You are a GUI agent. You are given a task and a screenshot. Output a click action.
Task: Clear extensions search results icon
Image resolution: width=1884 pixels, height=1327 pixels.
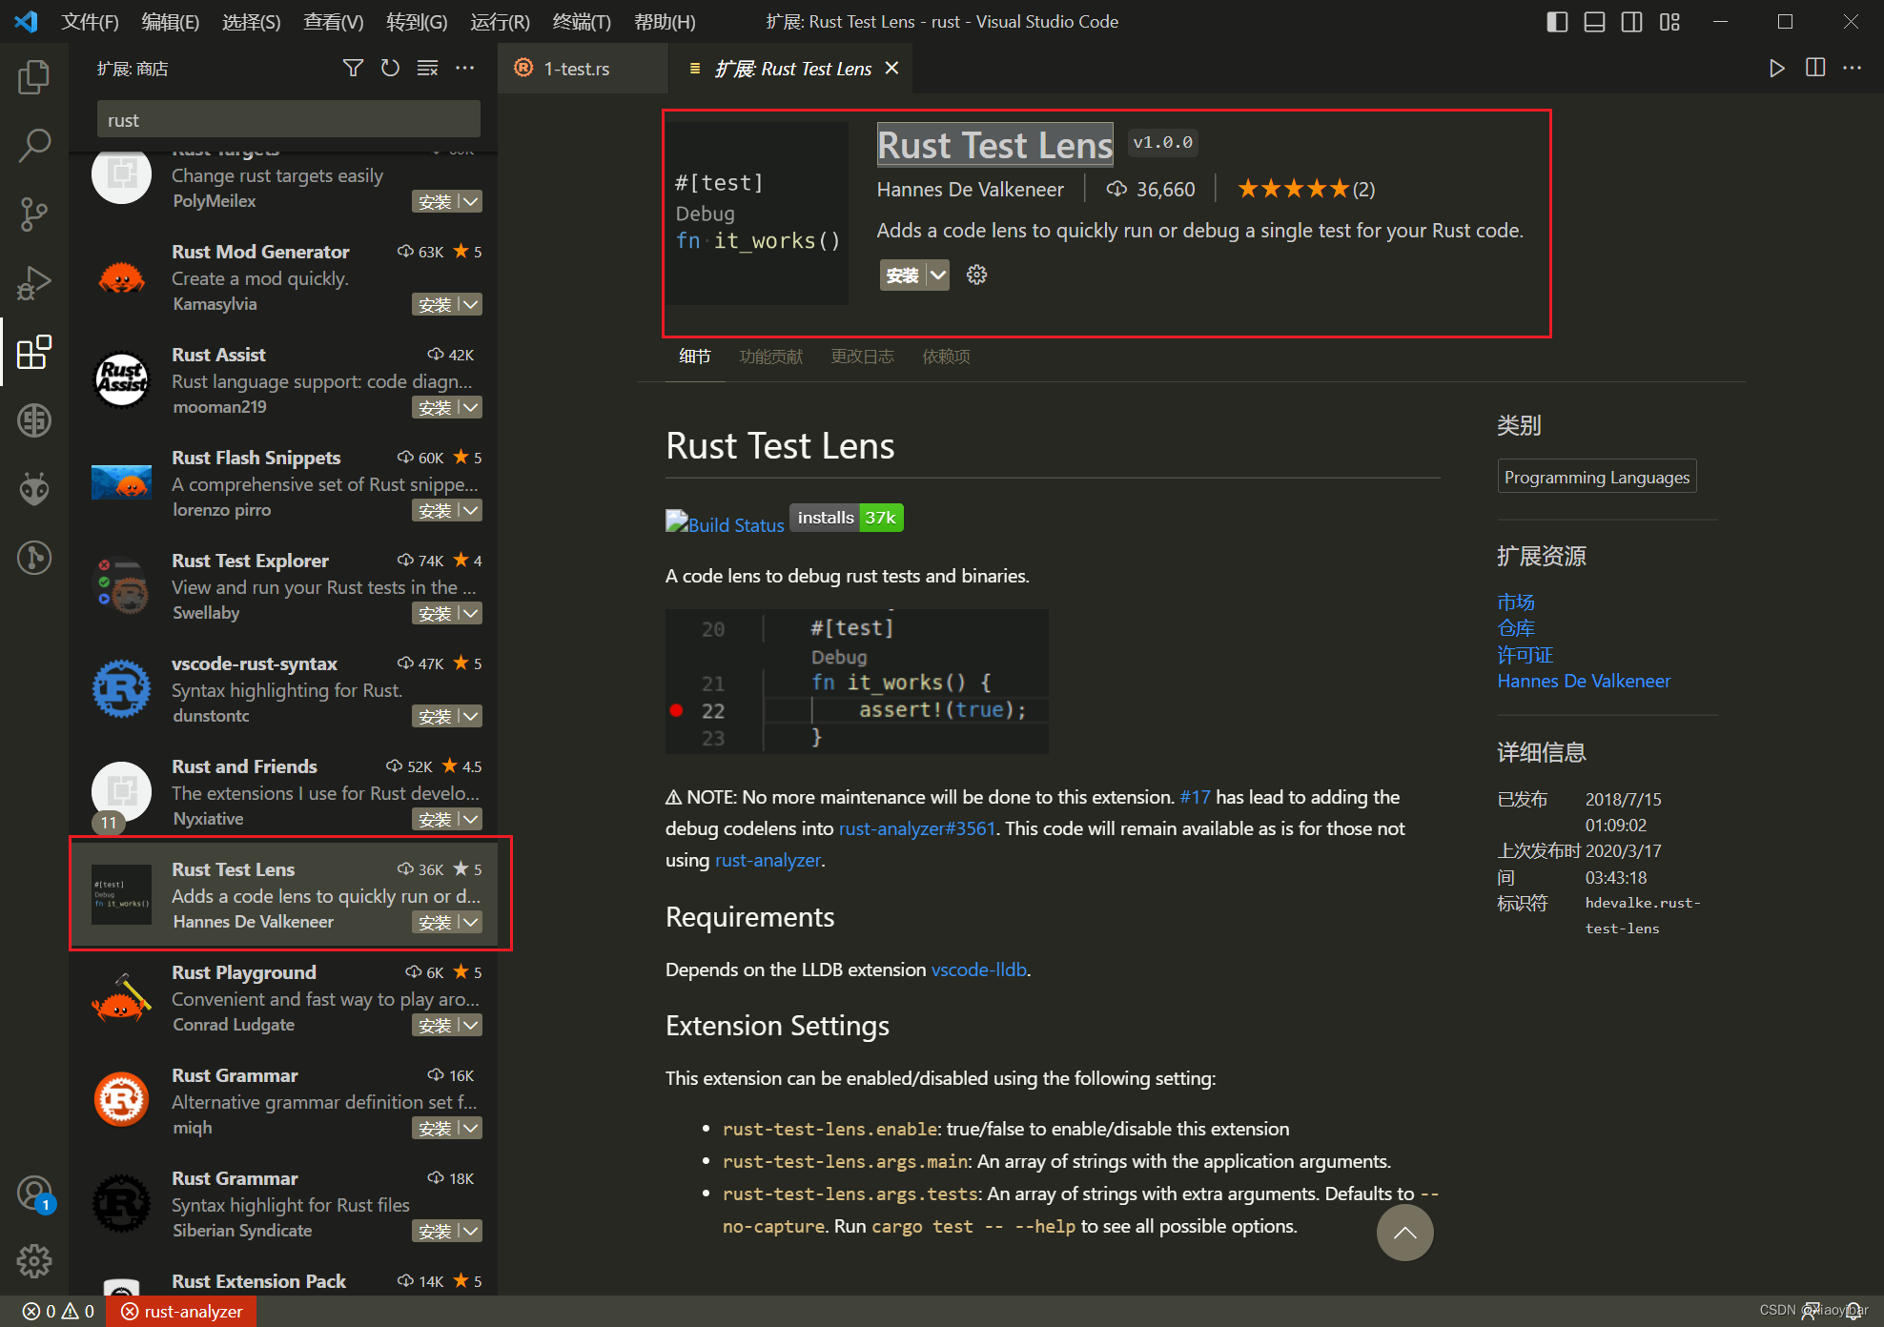click(427, 68)
